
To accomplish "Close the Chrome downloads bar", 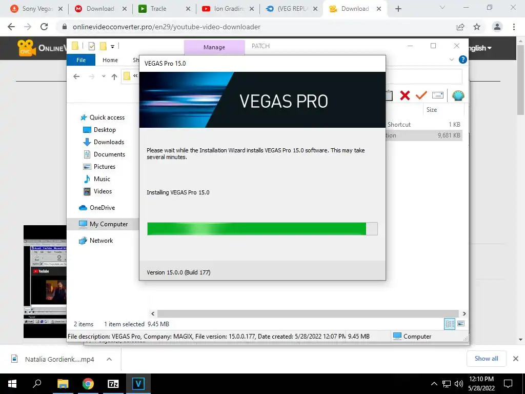I will tap(516, 359).
